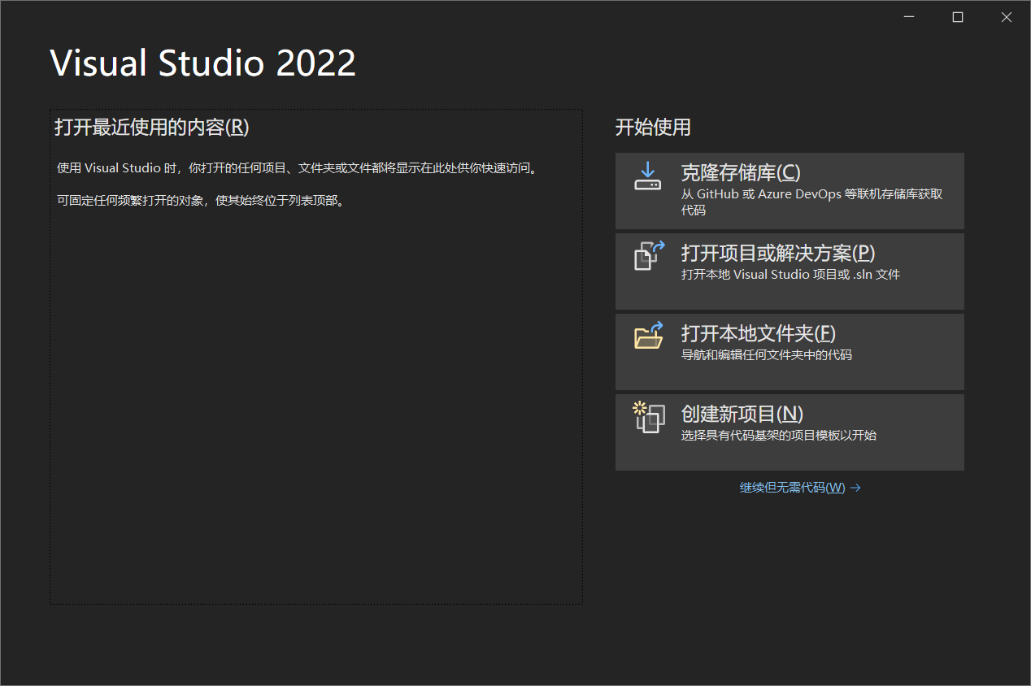Click the open local folder icon
Screen dimensions: 1031x686
(649, 335)
